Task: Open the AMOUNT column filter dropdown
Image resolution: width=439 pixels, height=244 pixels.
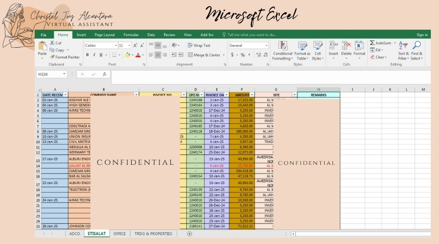Action: [253, 94]
